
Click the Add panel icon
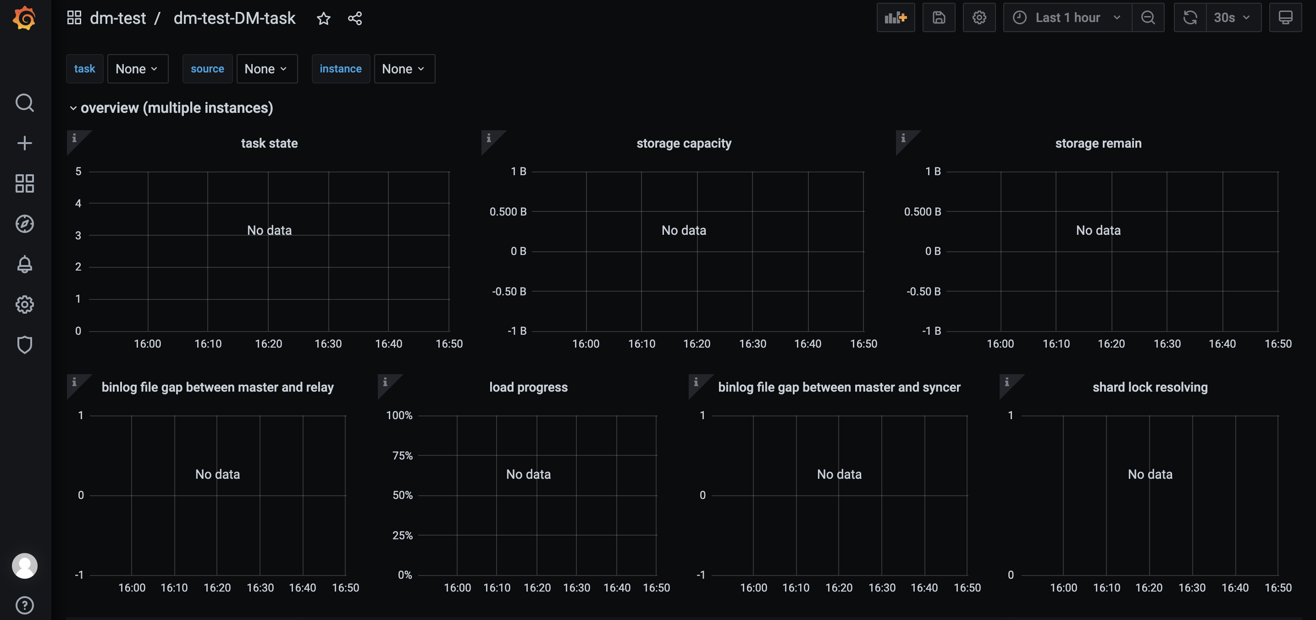(x=895, y=18)
